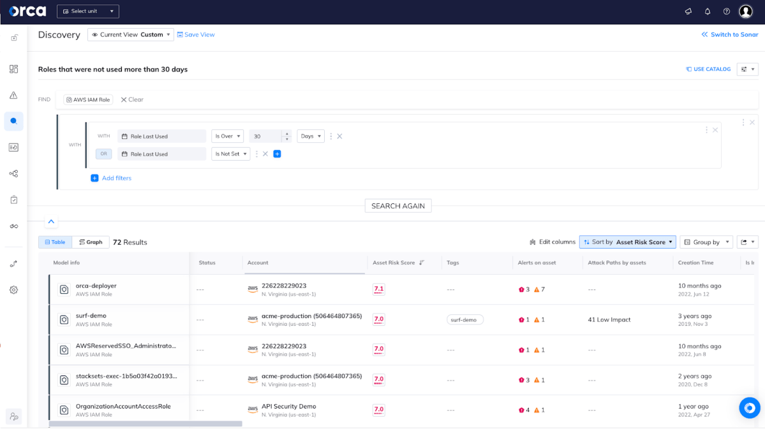
Task: Open the Group by dropdown
Action: 706,242
